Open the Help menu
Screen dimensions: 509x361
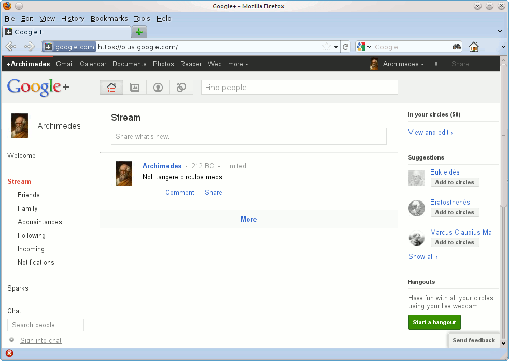[164, 19]
